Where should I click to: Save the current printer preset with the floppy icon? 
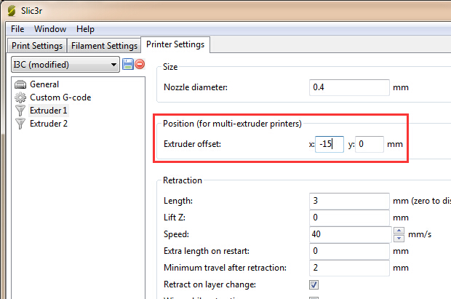(128, 64)
